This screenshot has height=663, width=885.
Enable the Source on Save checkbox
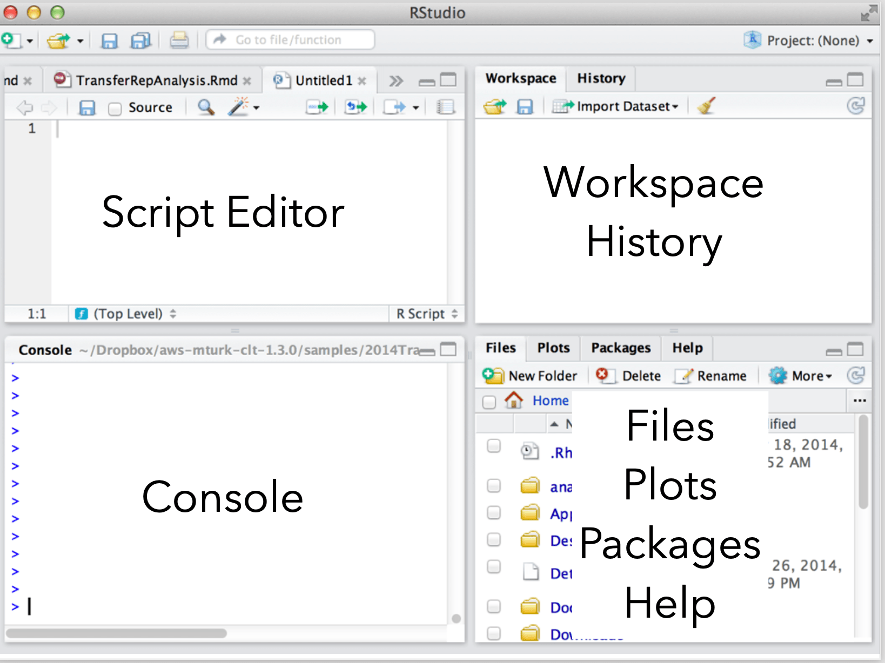[115, 109]
